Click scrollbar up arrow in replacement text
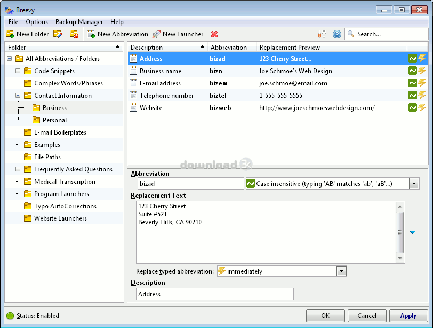 click(400, 207)
